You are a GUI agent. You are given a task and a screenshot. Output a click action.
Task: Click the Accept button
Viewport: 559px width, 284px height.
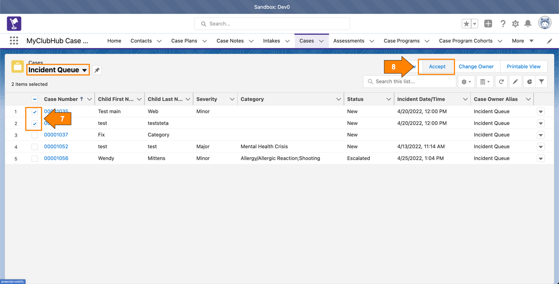(x=437, y=67)
